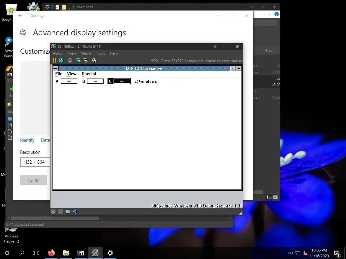Image resolution: width=346 pixels, height=259 pixels.
Task: Open Explorer quick access toolbar dropdown
Action: click(x=69, y=7)
